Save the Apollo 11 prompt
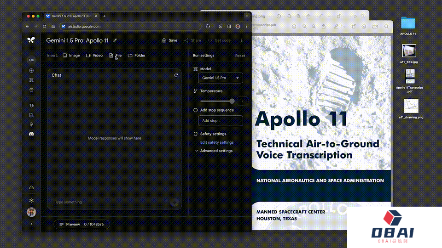Image resolution: width=442 pixels, height=248 pixels. 169,40
